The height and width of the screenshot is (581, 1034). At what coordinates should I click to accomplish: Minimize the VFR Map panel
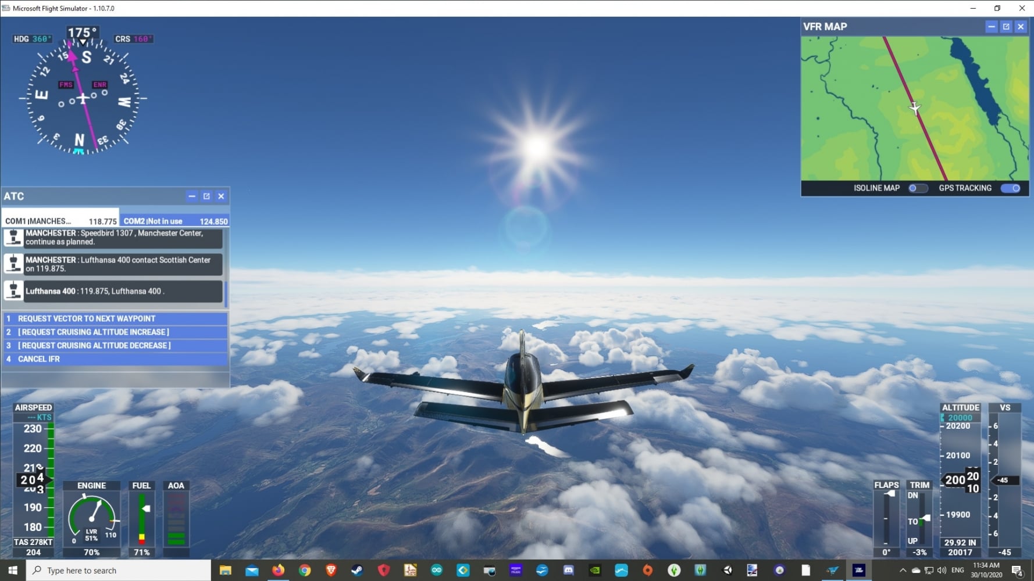point(992,27)
